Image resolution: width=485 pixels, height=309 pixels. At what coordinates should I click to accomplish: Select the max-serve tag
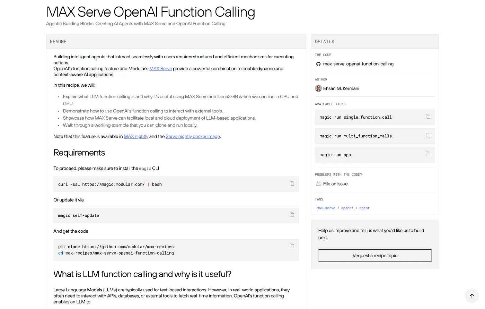326,208
